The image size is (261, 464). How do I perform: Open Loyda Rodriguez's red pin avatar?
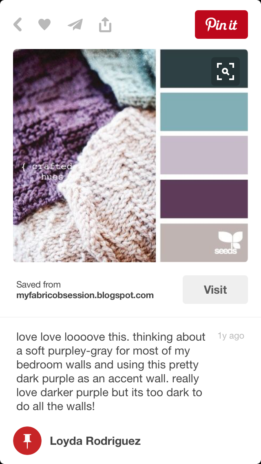pyautogui.click(x=27, y=441)
